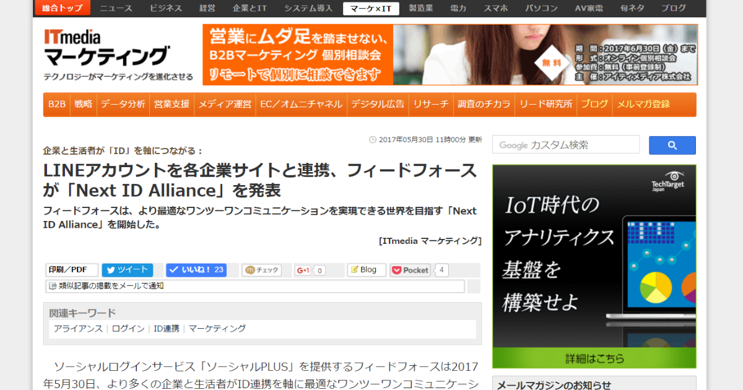Click the G+1 count bubble showing 0
Screen dimensions: 743x390
click(319, 271)
